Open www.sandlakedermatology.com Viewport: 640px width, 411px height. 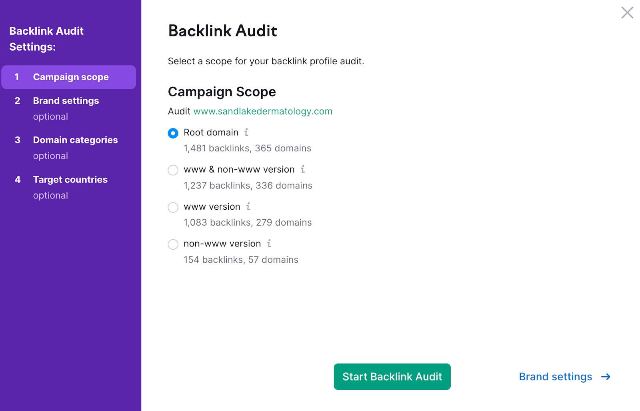point(262,111)
